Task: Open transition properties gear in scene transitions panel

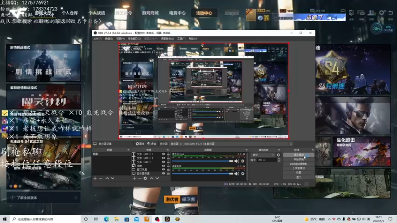Action: (278, 155)
